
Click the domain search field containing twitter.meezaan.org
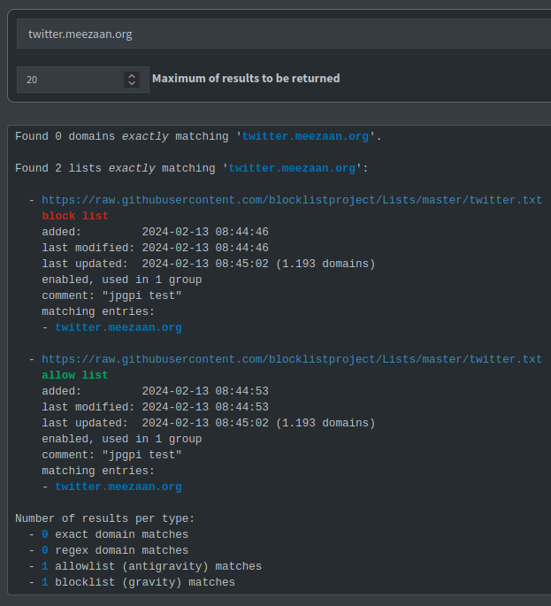pyautogui.click(x=283, y=35)
